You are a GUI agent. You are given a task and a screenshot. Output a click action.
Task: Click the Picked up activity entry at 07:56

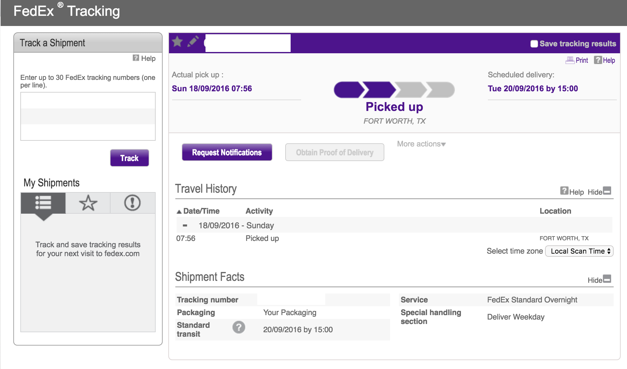point(262,238)
